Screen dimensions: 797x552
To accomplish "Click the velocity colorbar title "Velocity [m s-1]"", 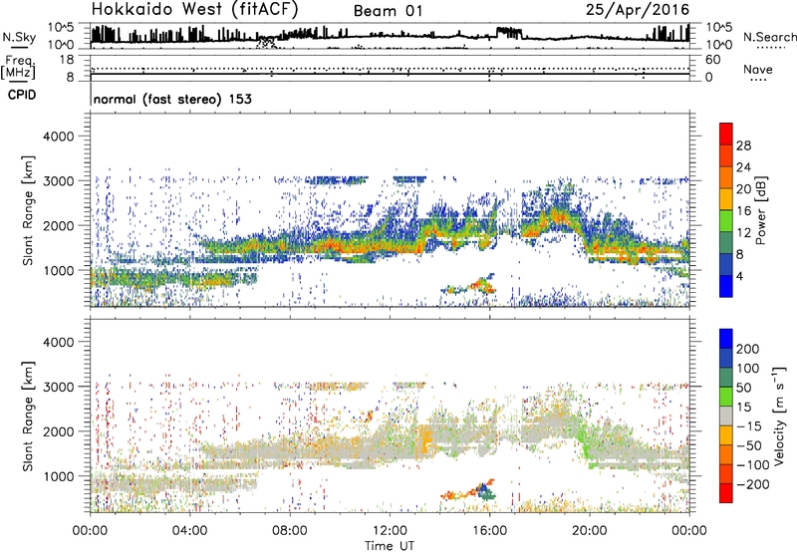I will pyautogui.click(x=778, y=415).
